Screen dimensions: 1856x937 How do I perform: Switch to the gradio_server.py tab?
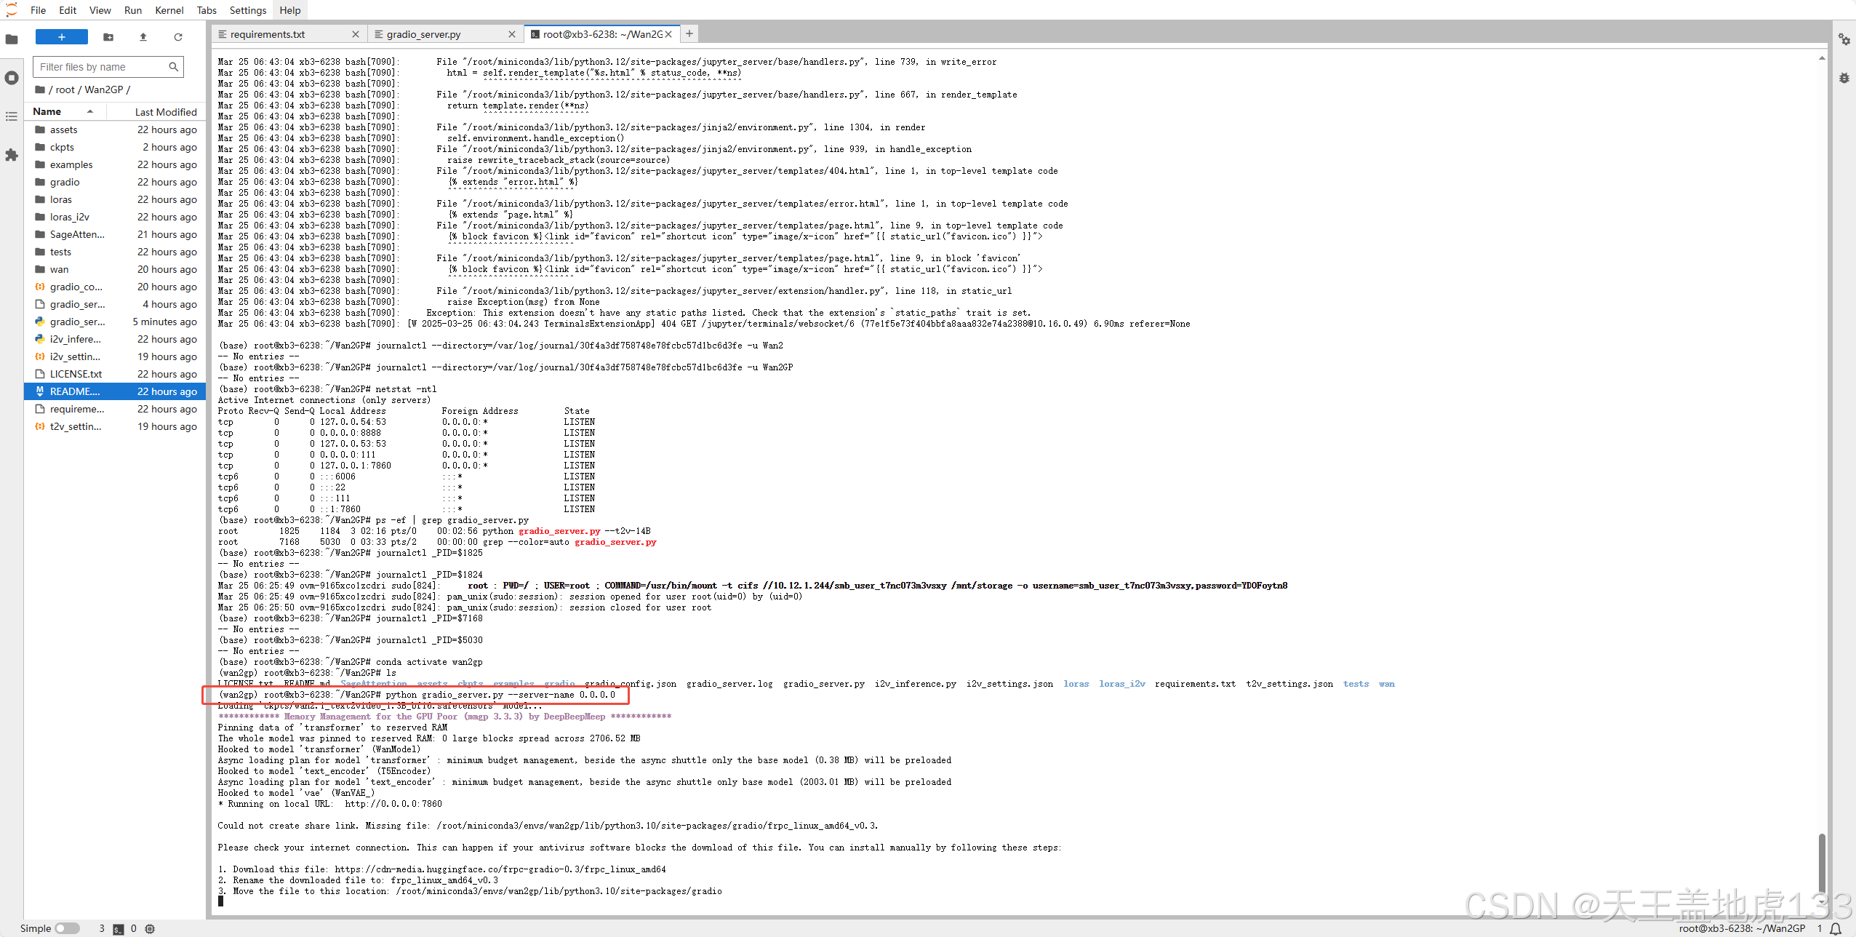click(423, 34)
